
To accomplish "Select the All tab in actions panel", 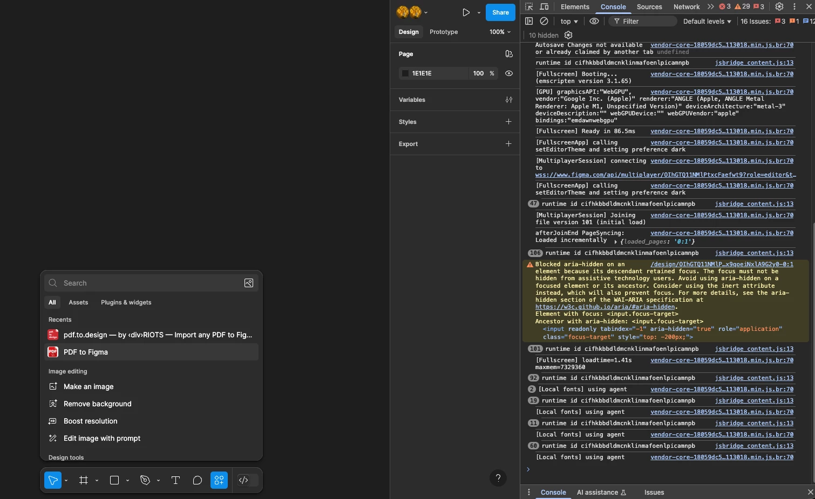I will coord(52,302).
